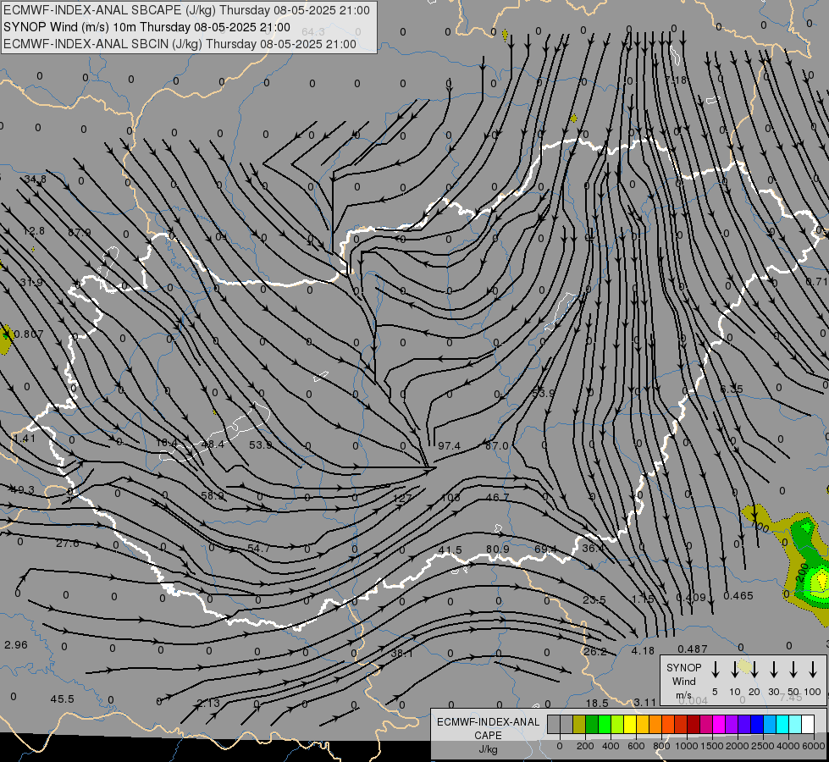Click the CAPE value 23.5
This screenshot has height=762, width=829.
tap(594, 599)
